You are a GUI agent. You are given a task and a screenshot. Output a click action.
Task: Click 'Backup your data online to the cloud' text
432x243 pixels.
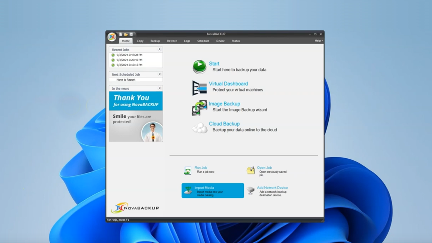coord(245,130)
